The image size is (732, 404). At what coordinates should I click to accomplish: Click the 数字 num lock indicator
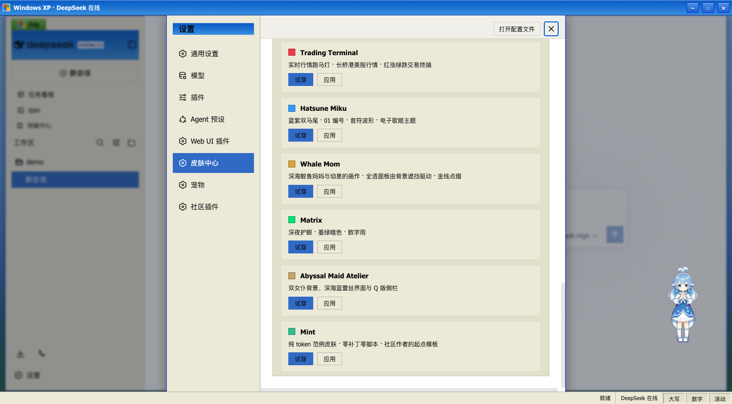697,399
